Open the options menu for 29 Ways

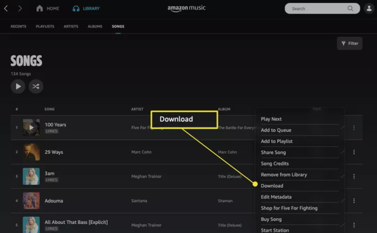[x=354, y=152]
